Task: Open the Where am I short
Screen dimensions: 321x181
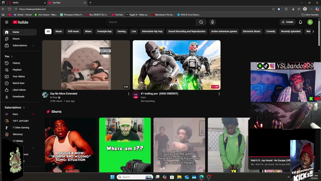Action: click(125, 145)
